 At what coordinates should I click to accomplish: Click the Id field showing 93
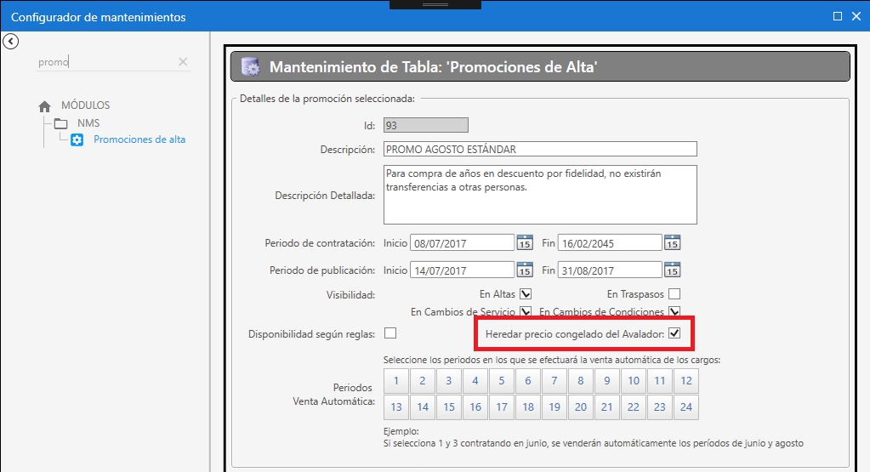coord(425,125)
